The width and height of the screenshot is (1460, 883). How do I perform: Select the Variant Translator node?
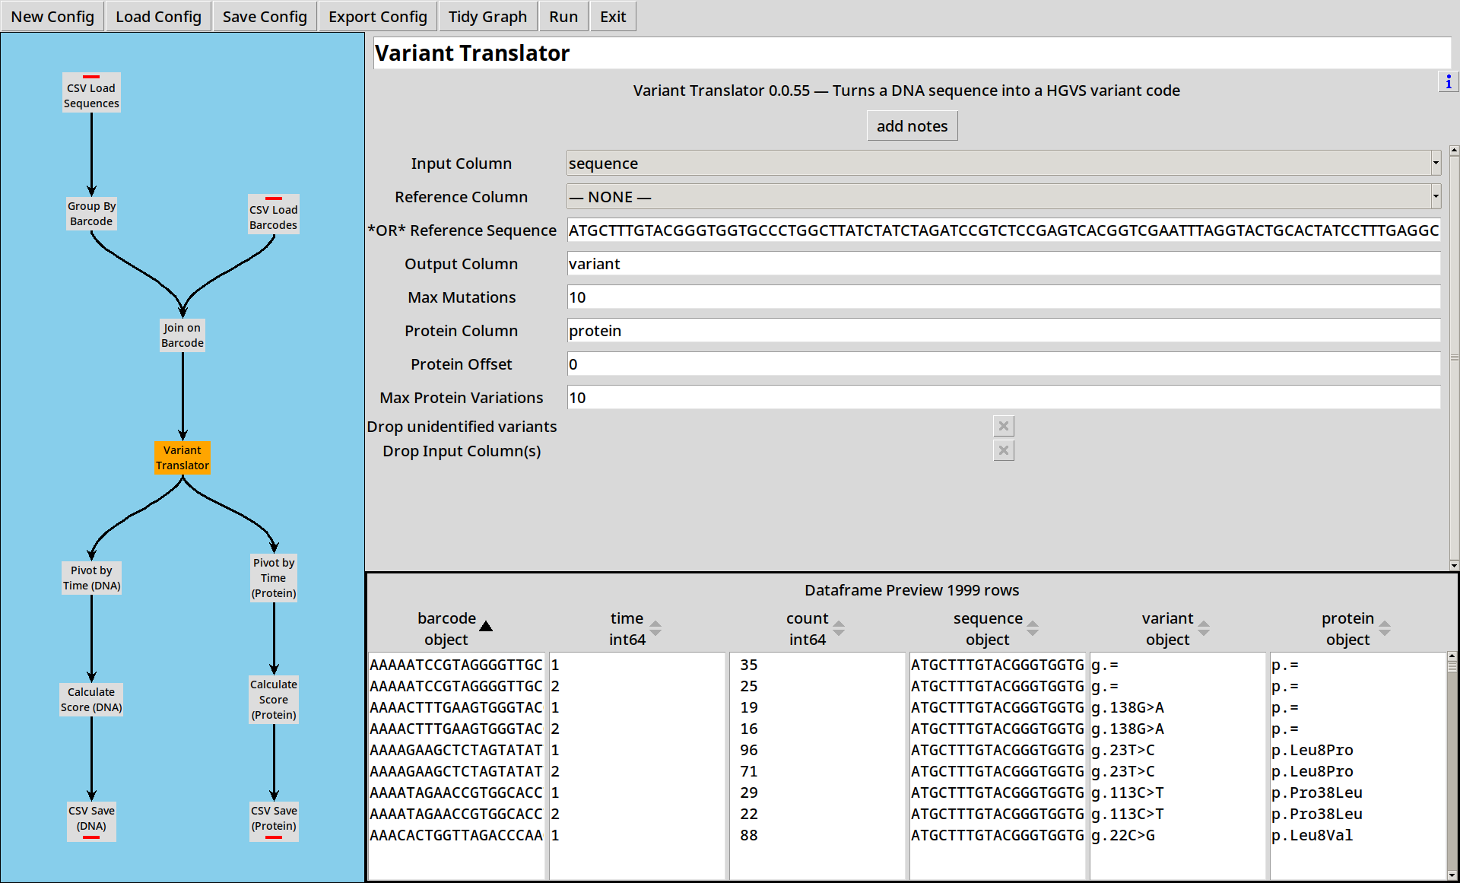point(182,458)
